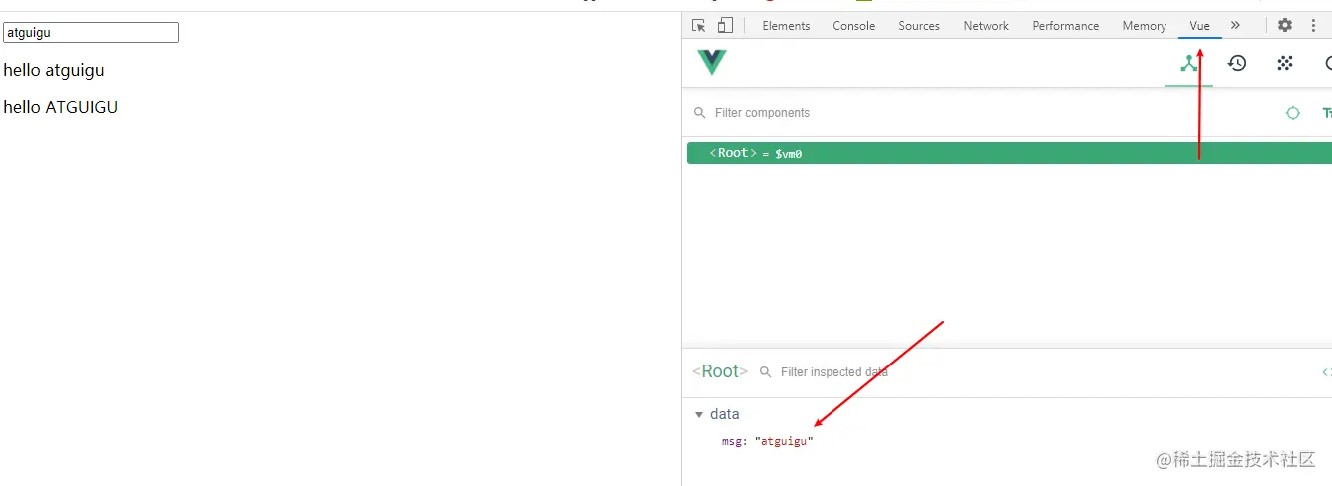
Task: Open the Elements tab
Action: tap(786, 26)
